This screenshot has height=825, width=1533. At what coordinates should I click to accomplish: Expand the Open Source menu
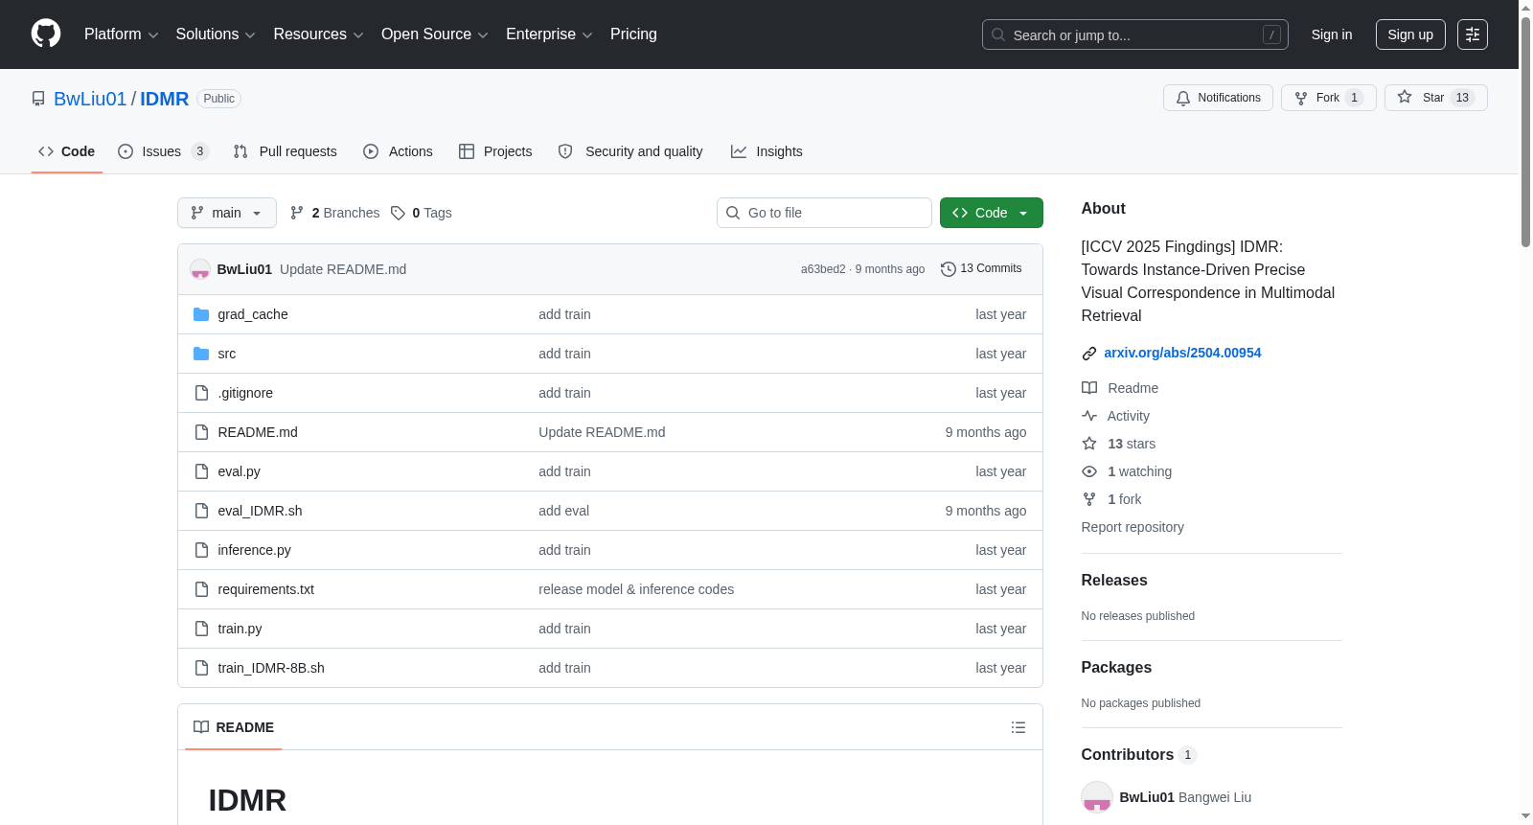pos(435,34)
